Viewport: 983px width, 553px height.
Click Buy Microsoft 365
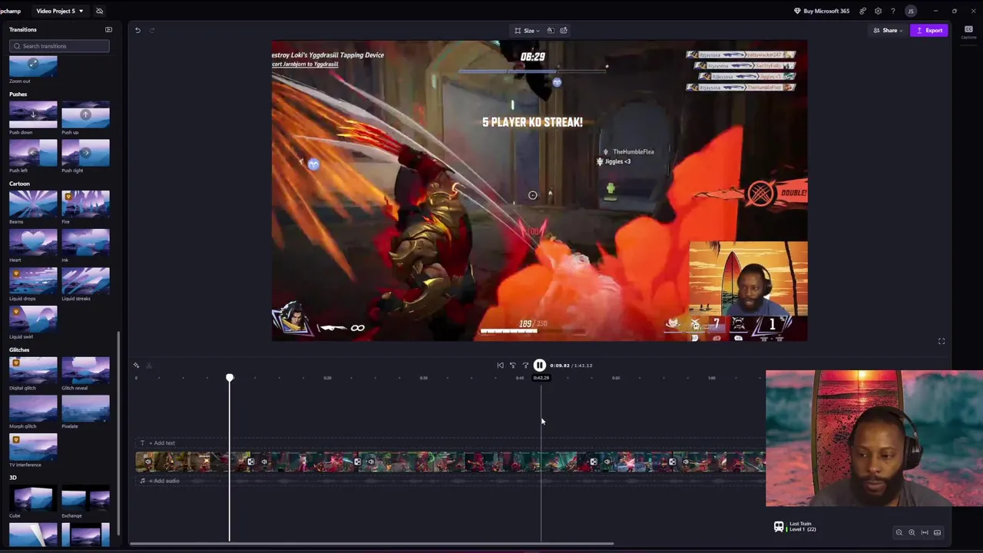[x=822, y=11]
